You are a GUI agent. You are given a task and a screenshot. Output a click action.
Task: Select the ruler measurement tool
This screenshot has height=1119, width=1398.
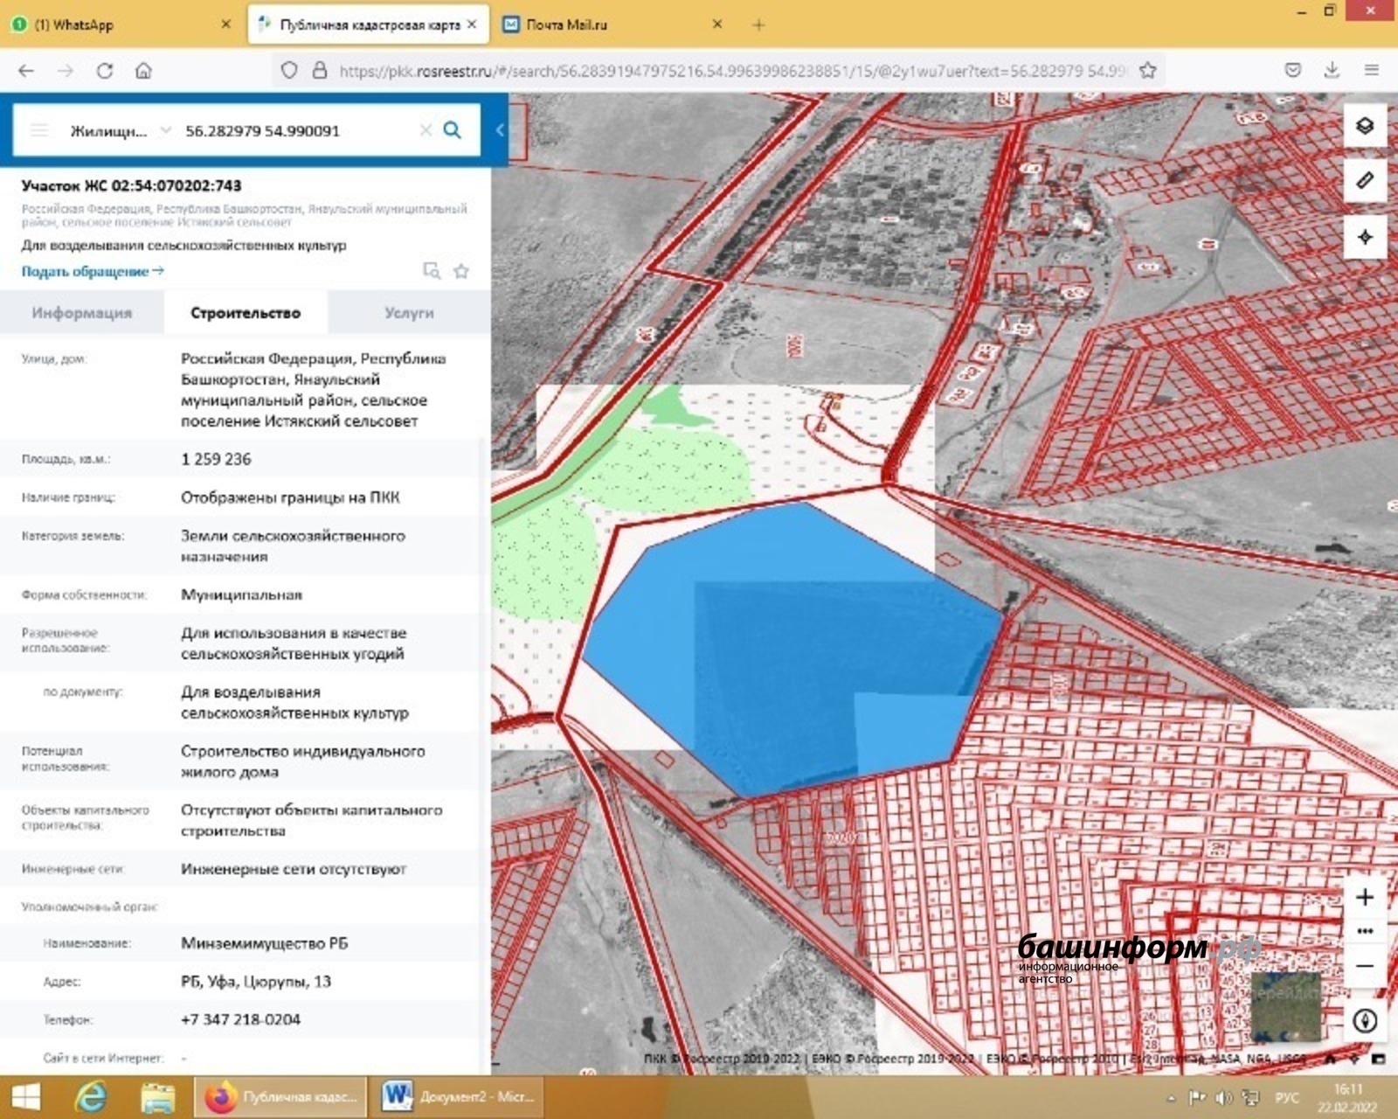point(1364,181)
